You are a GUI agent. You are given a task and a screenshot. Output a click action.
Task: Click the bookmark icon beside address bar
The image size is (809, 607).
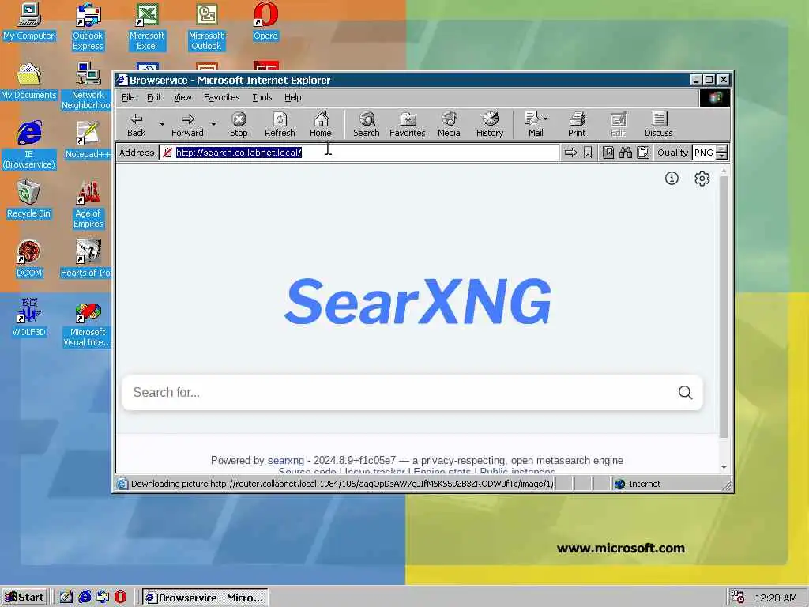click(588, 153)
